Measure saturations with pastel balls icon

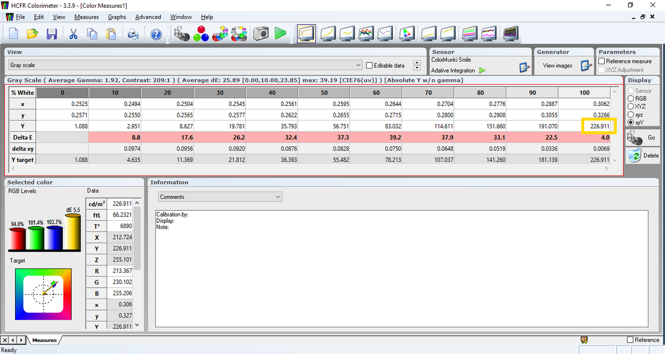240,34
